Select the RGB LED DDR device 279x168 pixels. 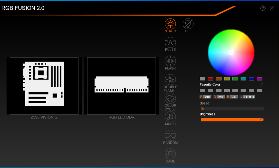click(x=122, y=86)
